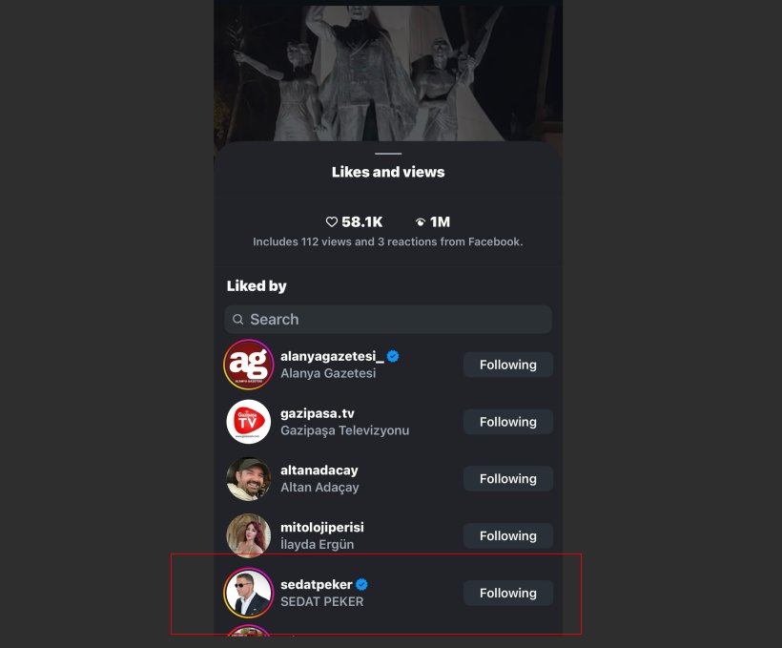This screenshot has height=648, width=782.
Task: Click the verified badge next to sedatpeker
Action: [362, 584]
